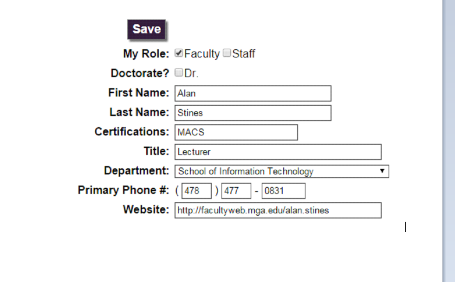This screenshot has width=455, height=282.
Task: Select the phone prefix field showing 477
Action: 236,190
